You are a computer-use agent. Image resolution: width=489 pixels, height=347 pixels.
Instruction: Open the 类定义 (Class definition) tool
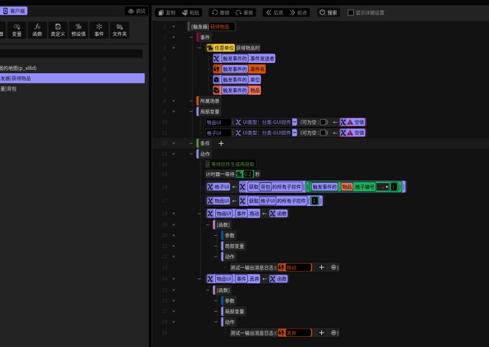coord(58,29)
